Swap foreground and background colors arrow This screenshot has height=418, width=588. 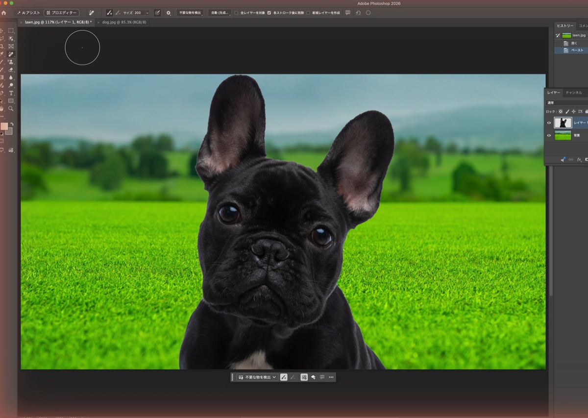point(11,124)
